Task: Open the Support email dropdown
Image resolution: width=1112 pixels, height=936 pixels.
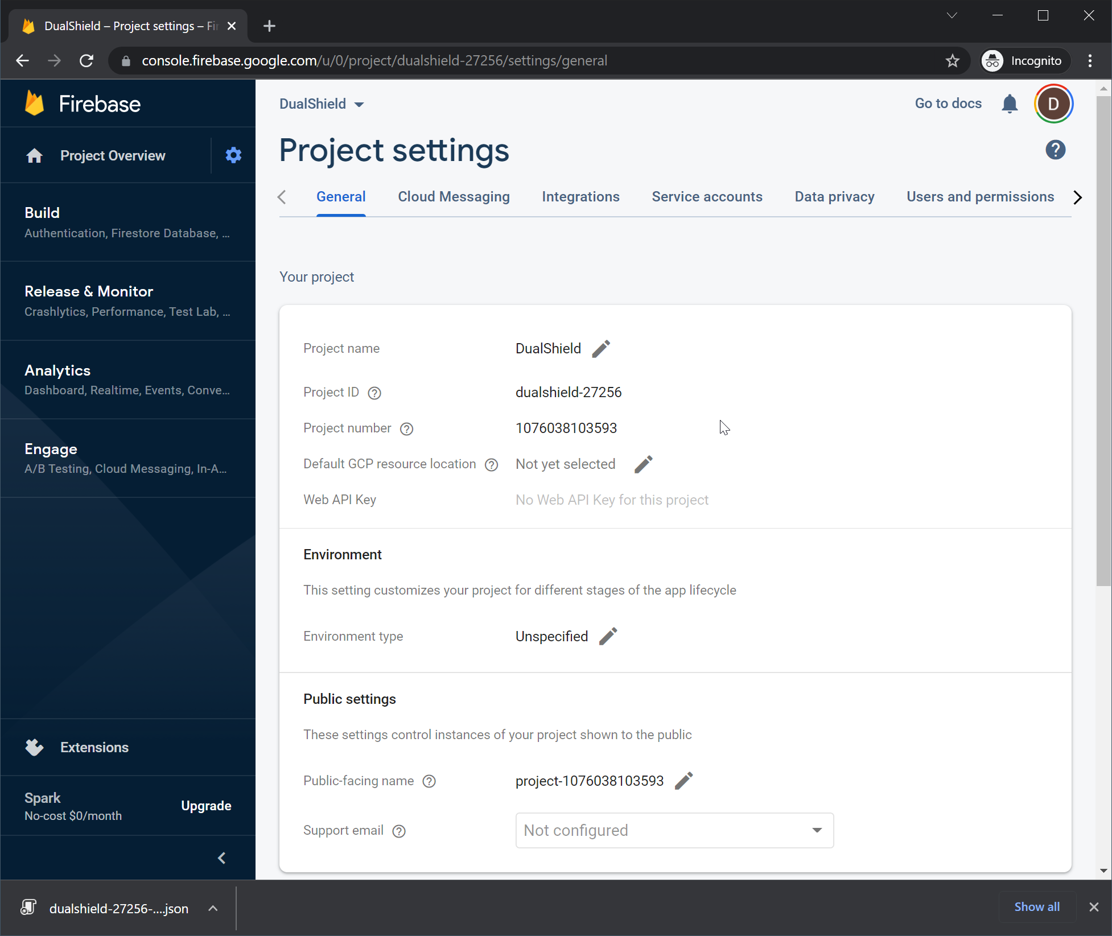Action: (x=674, y=830)
